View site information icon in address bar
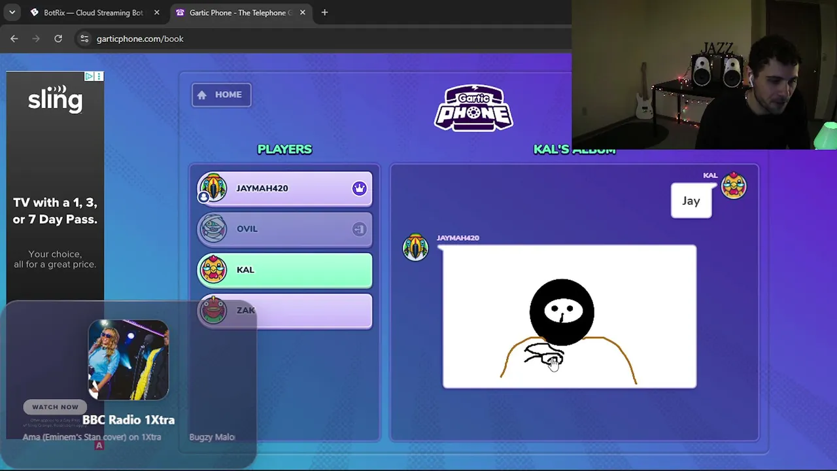 pyautogui.click(x=84, y=39)
